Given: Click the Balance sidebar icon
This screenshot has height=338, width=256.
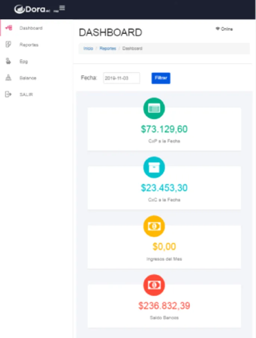Looking at the screenshot, I should [x=8, y=78].
